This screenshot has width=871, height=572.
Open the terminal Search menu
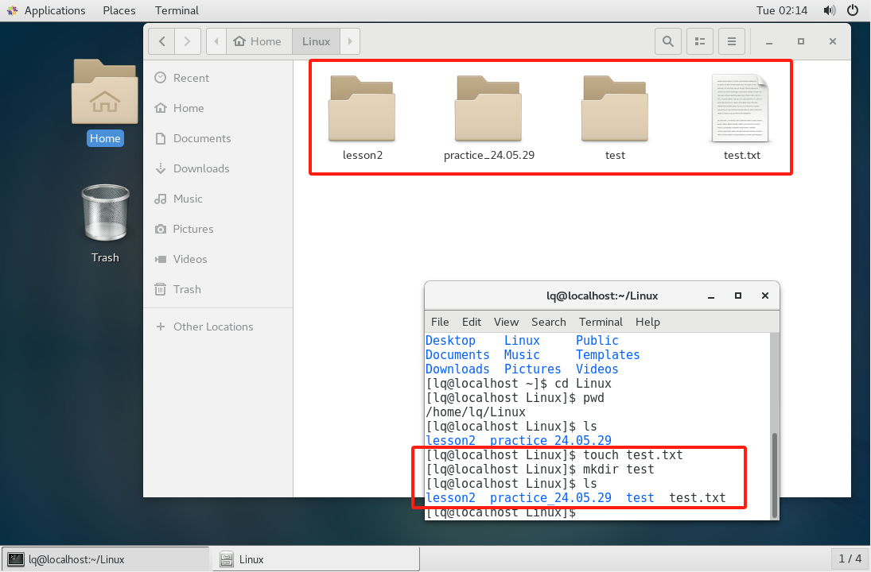(x=548, y=323)
